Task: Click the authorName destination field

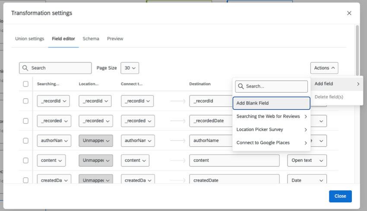Action: tap(211, 140)
